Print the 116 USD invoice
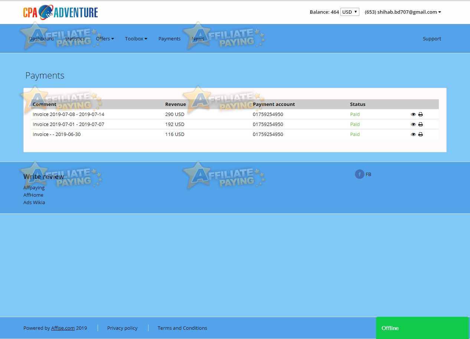470x339 pixels. 421,134
